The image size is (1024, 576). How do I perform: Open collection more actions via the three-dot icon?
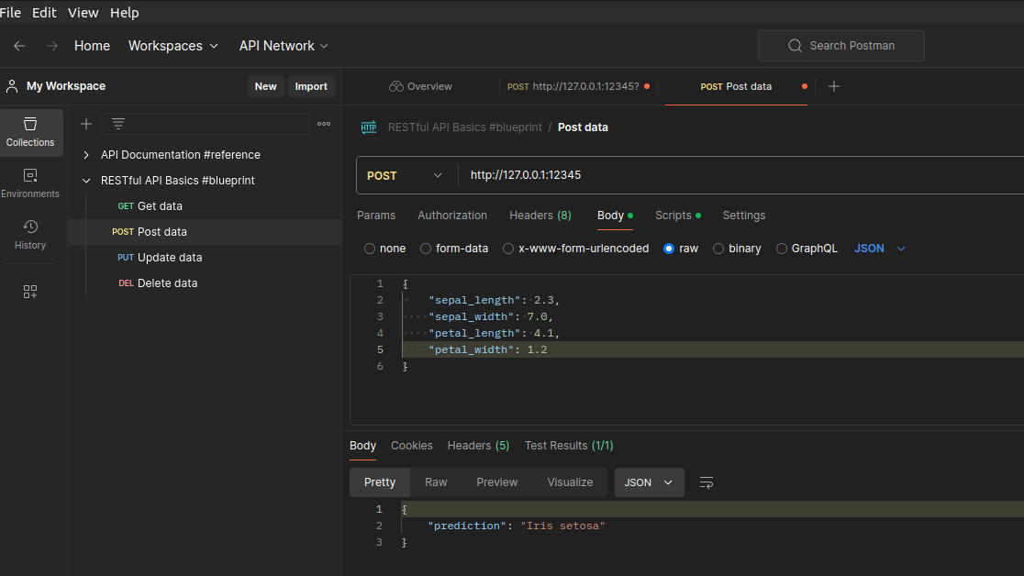tap(323, 123)
